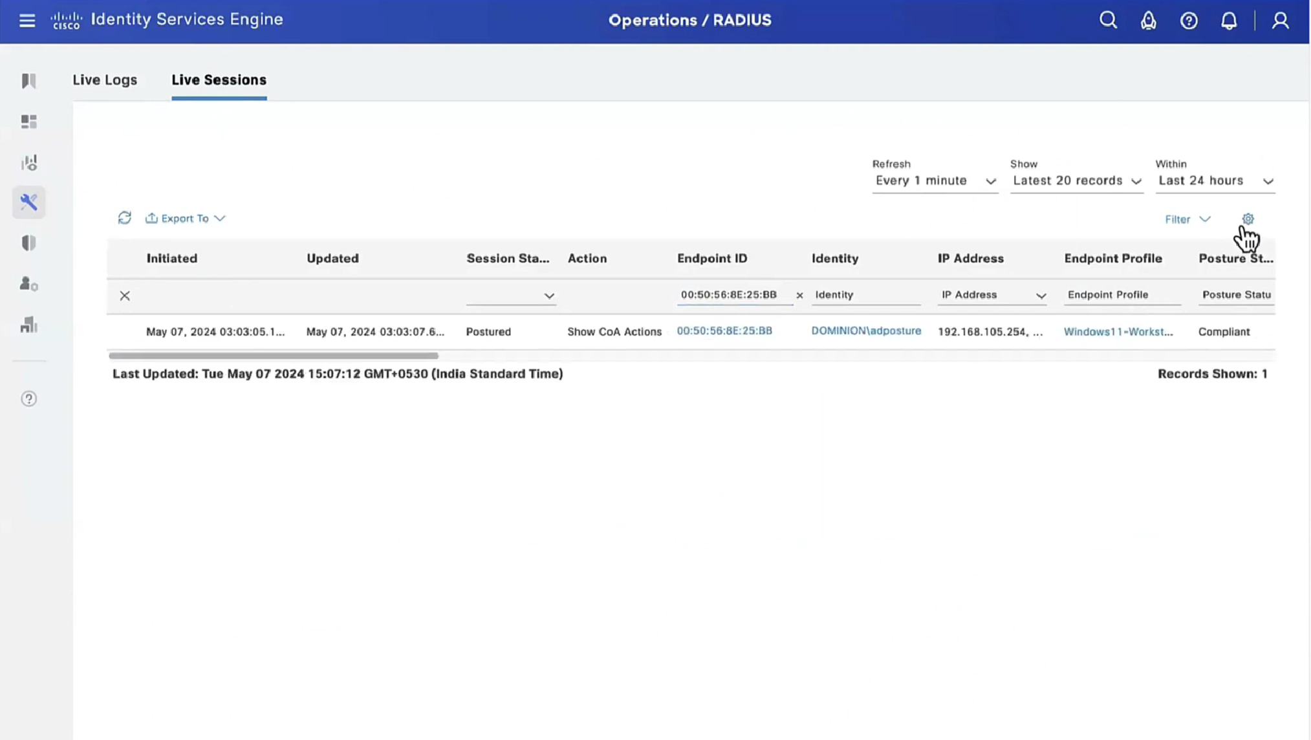
Task: Clear the Endpoint ID filter text
Action: coord(799,295)
